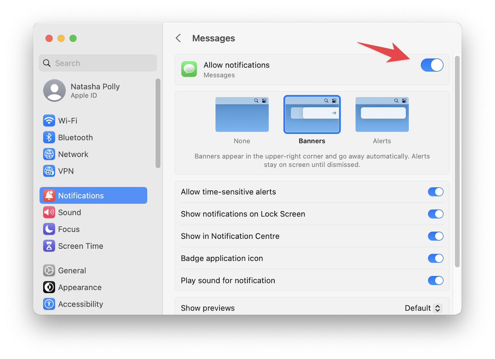Open the Show previews dropdown
Screen dimensions: 495x359
coord(423,308)
